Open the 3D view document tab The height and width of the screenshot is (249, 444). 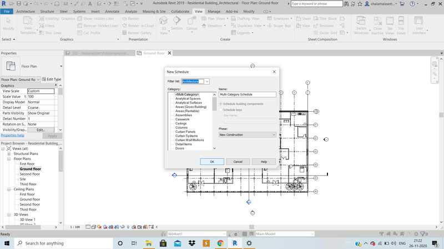tap(100, 53)
